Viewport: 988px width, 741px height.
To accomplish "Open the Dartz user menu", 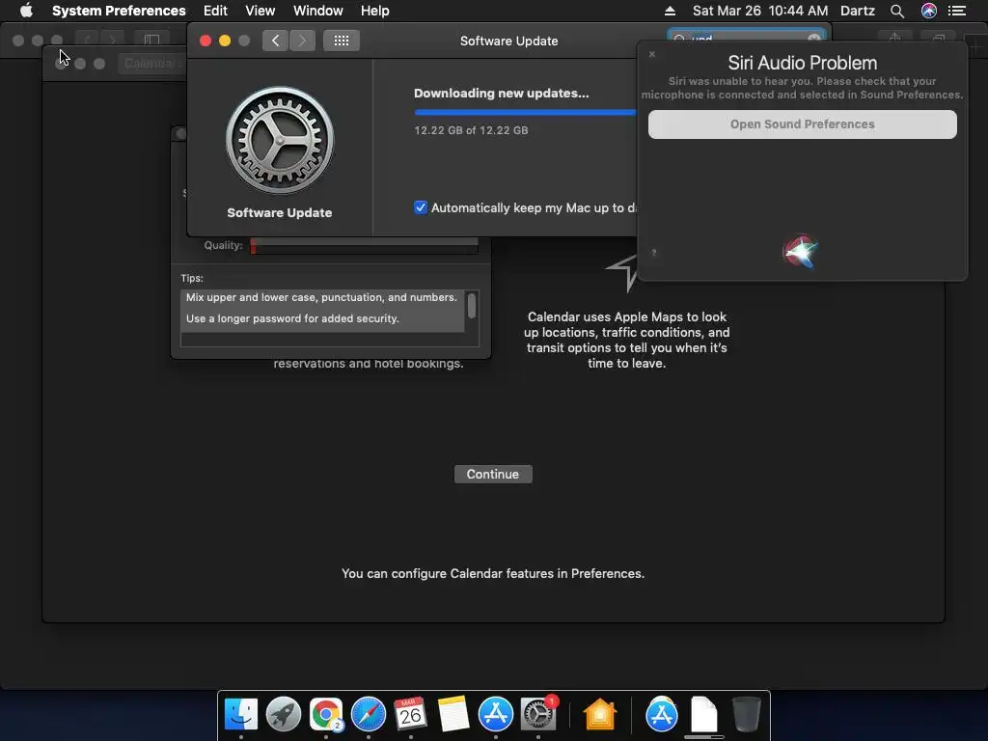I will tap(858, 11).
